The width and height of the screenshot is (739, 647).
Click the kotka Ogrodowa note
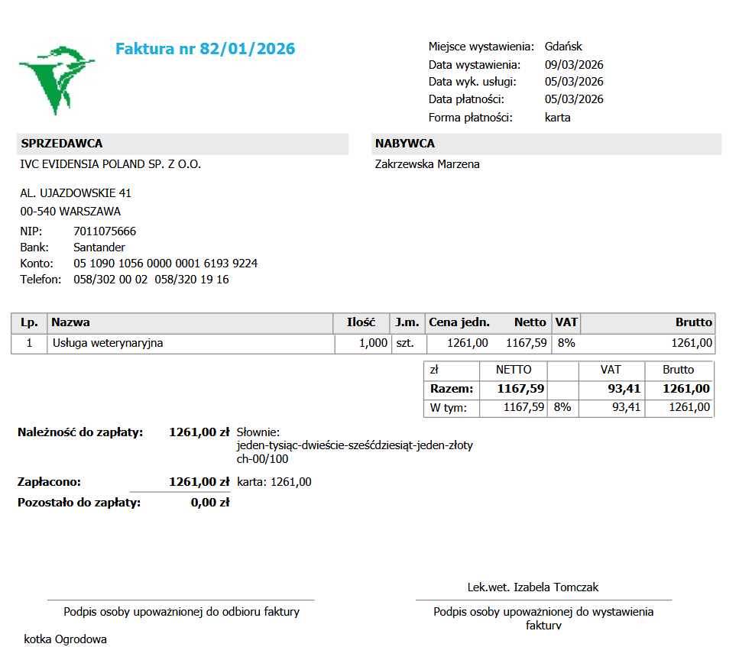[x=65, y=639]
